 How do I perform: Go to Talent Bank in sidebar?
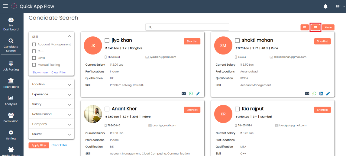pyautogui.click(x=11, y=83)
